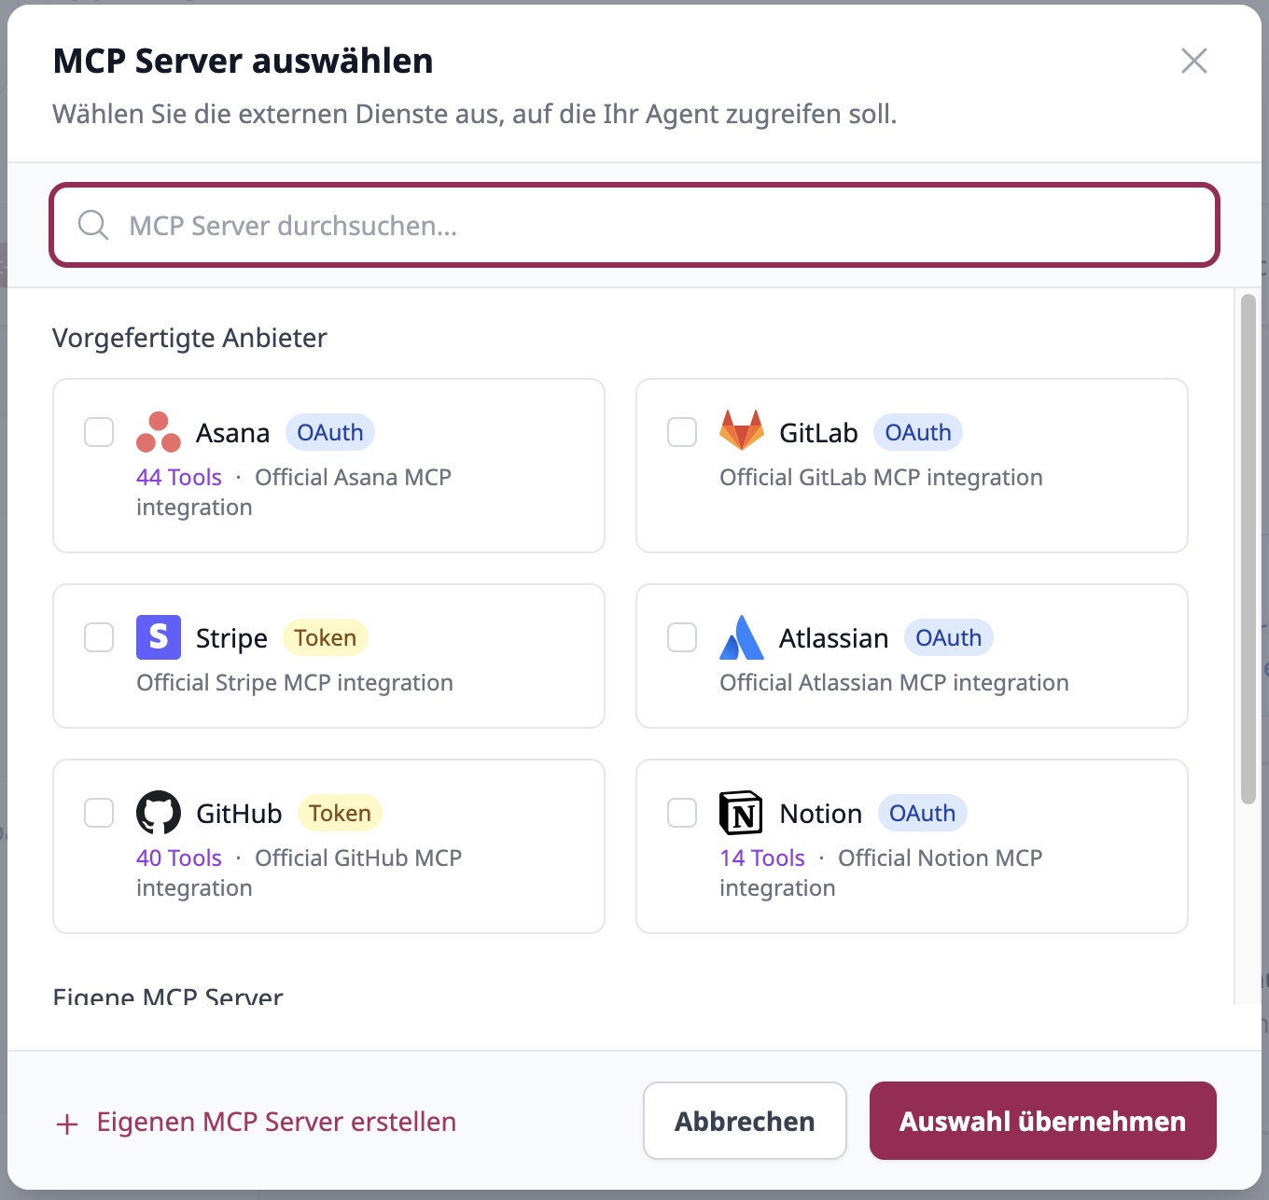Click the Asana logo icon
The image size is (1269, 1200).
[158, 432]
